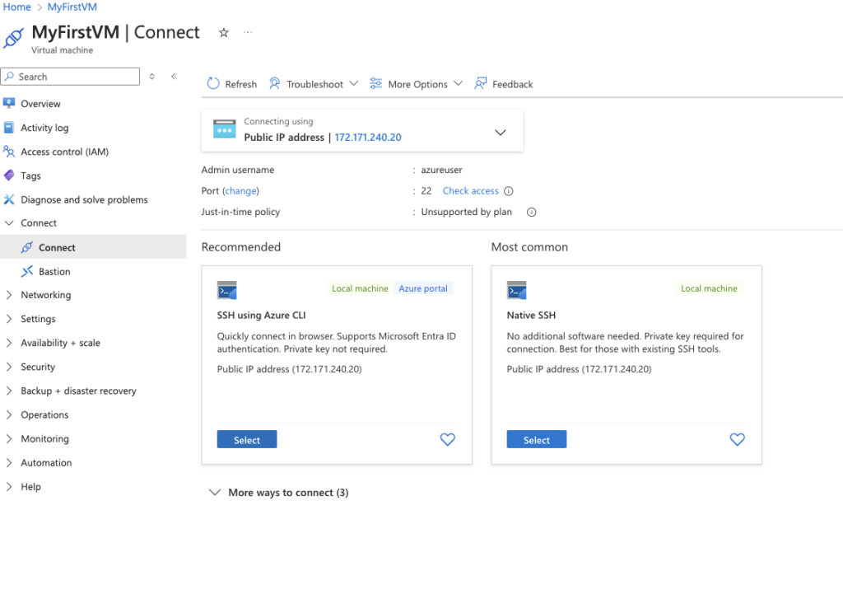Expand More ways to connect (3)

pyautogui.click(x=279, y=493)
